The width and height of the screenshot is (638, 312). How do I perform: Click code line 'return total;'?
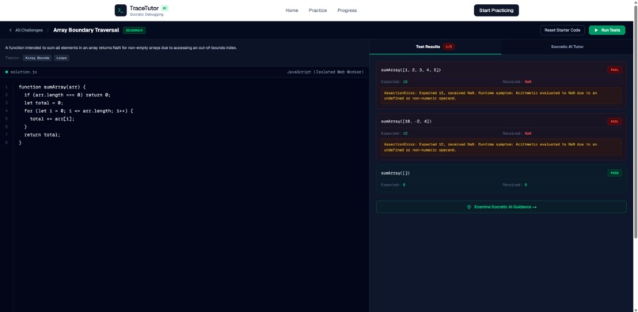[42, 134]
